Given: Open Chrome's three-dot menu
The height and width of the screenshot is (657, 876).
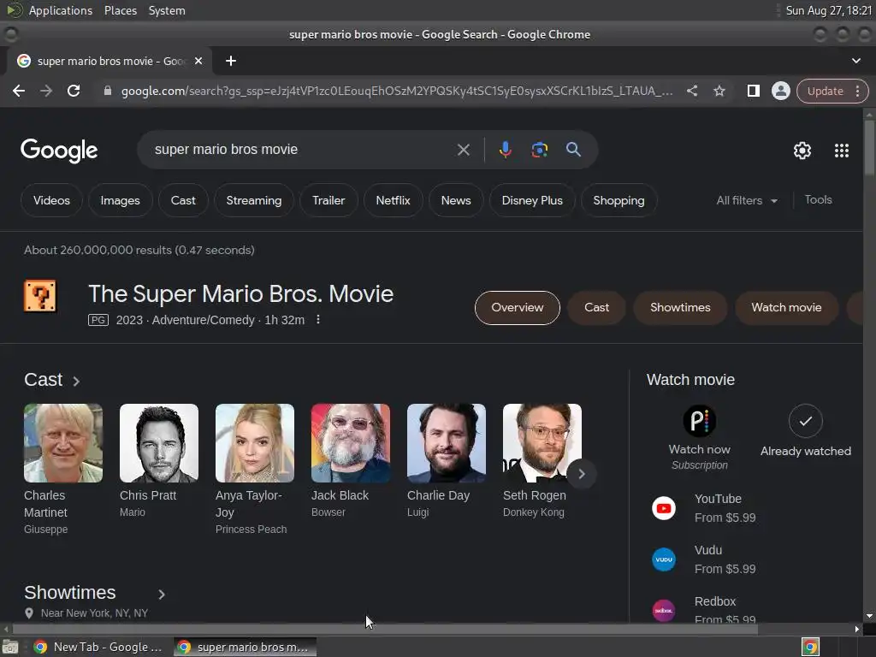Looking at the screenshot, I should [x=857, y=91].
